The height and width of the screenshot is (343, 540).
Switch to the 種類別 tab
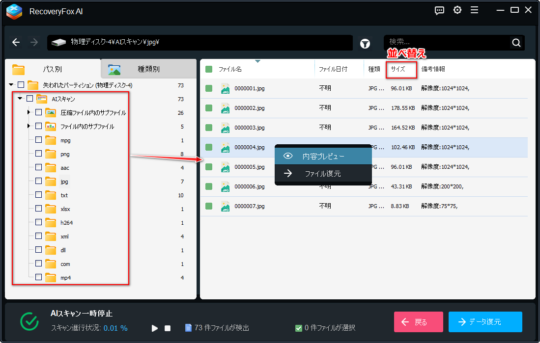click(x=148, y=69)
